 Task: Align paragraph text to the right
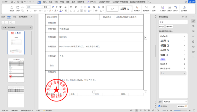pos(78,11)
